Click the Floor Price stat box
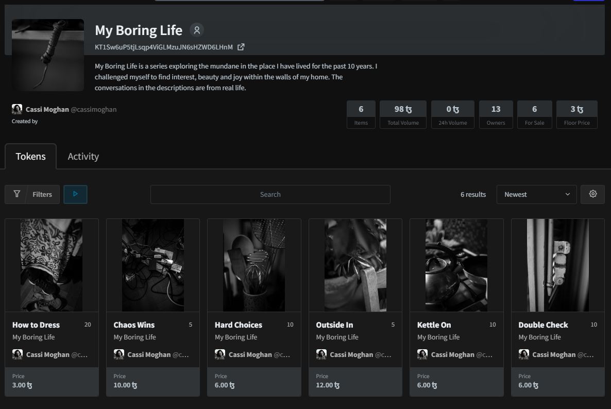This screenshot has width=611, height=409. pyautogui.click(x=576, y=114)
